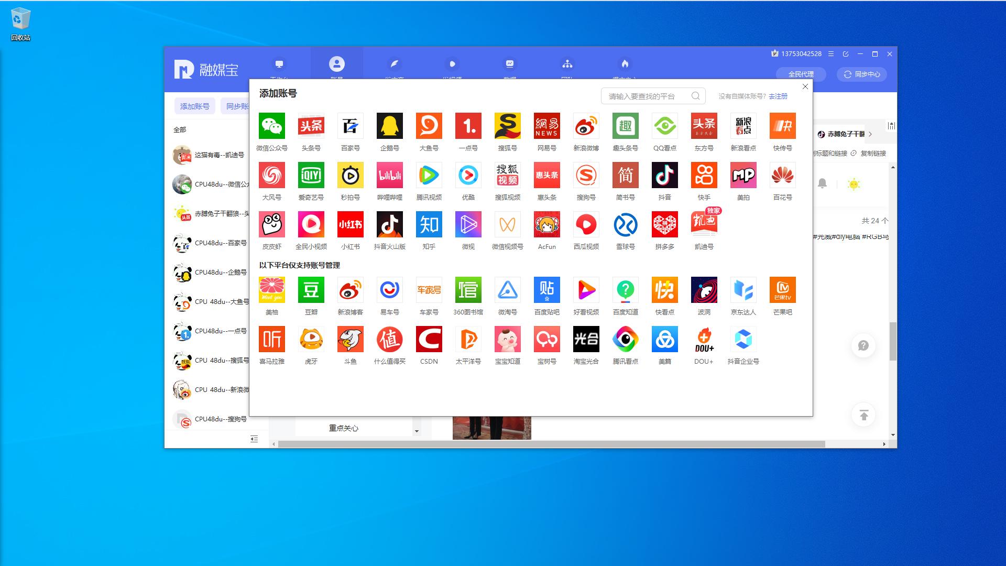
Task: Open the 账号 account tab
Action: [336, 65]
